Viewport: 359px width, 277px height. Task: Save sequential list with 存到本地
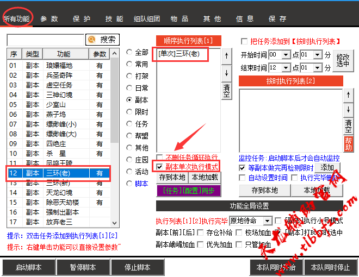pyautogui.click(x=172, y=178)
